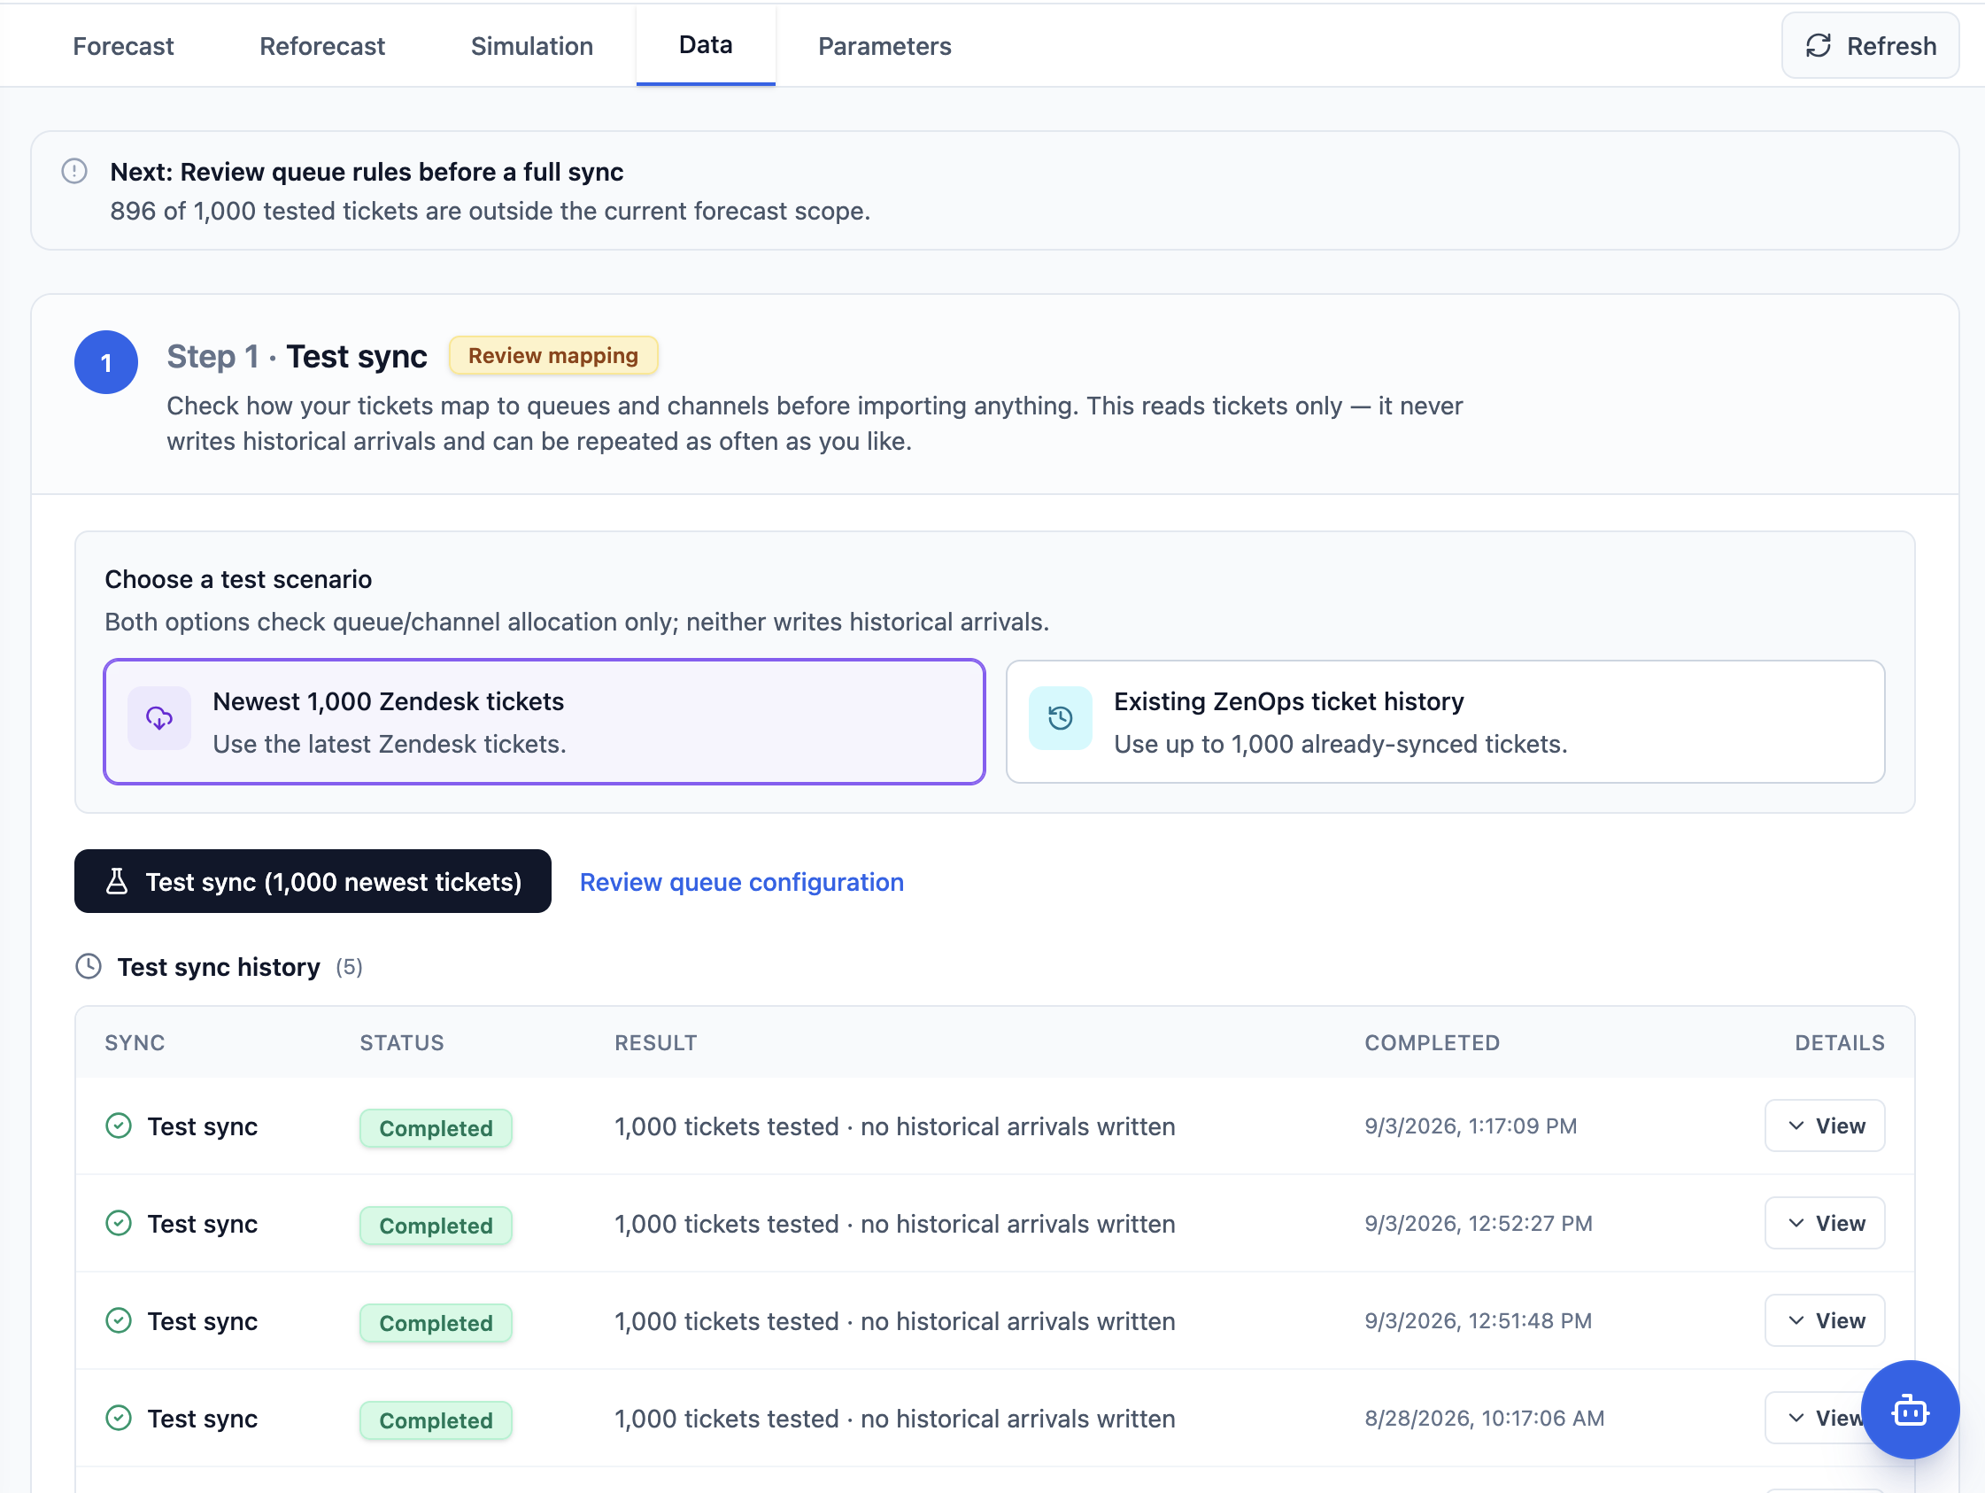This screenshot has height=1493, width=1985.
Task: Click the timestamp 9/3/2026, 12:51:48 PM
Action: click(1478, 1320)
